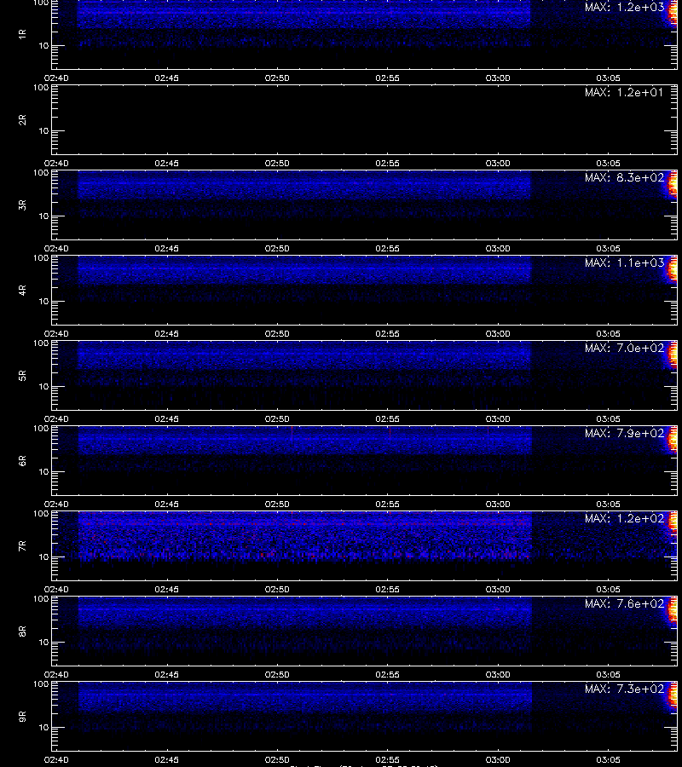Select the 'MAX: 1.2e+03' value in 1R
Viewport: 682px width, 767px height.
624,7
